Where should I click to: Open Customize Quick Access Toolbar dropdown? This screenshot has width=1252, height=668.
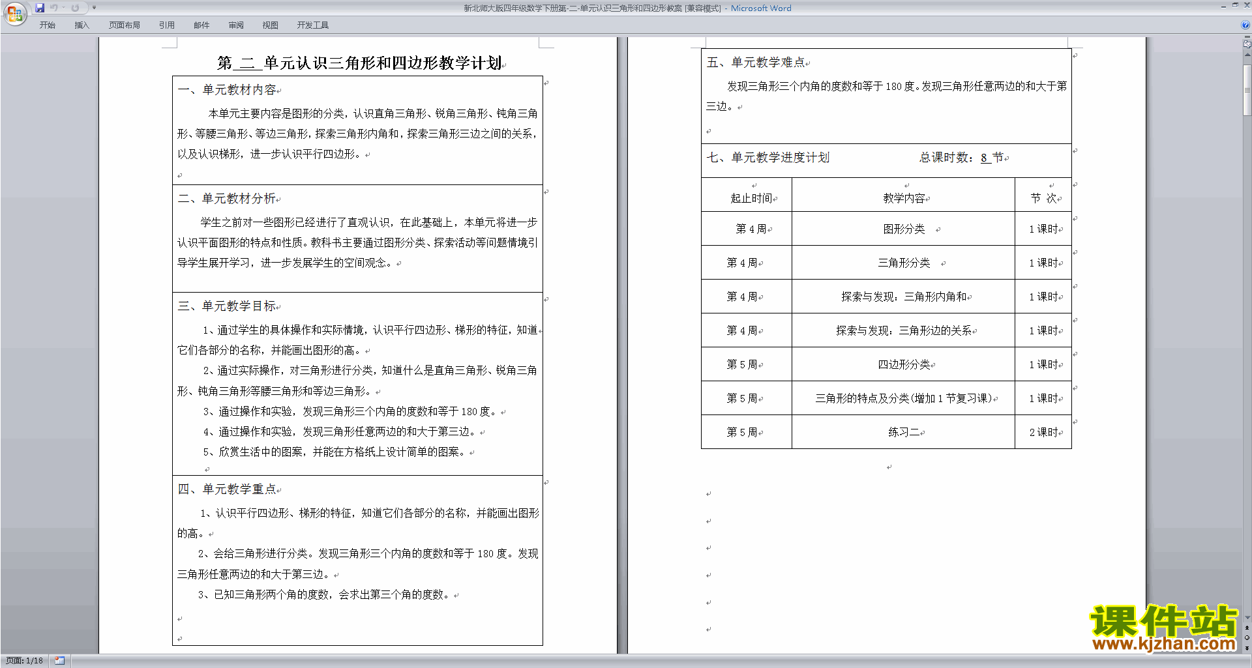tap(94, 8)
